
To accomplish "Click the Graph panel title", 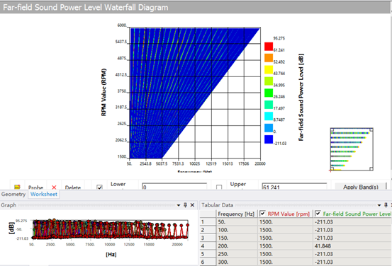I will tap(9, 205).
